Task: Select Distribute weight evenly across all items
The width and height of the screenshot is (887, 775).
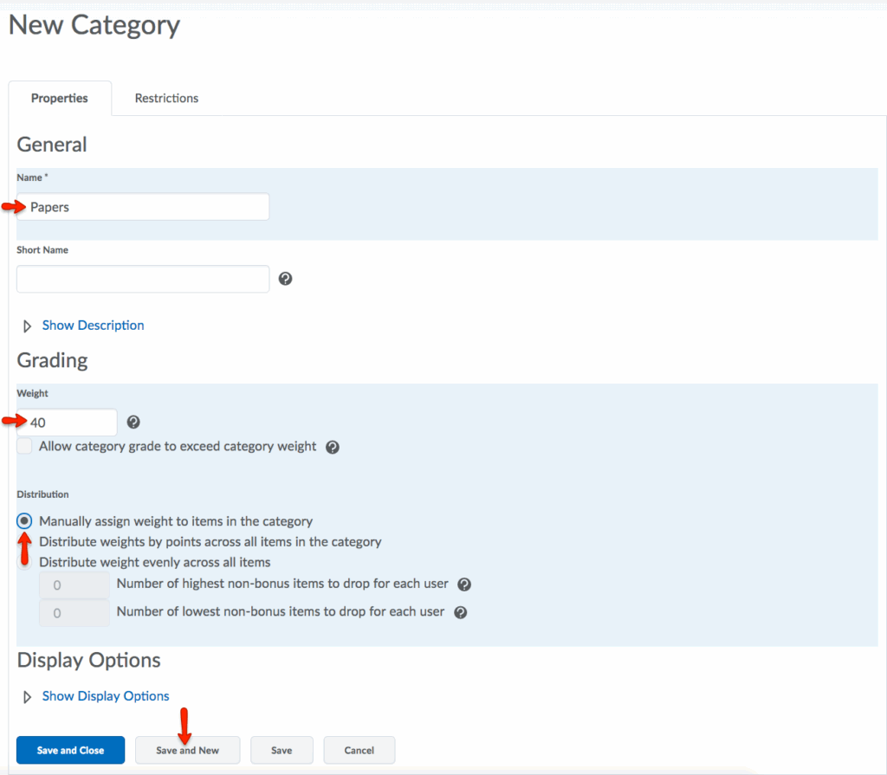Action: click(25, 562)
